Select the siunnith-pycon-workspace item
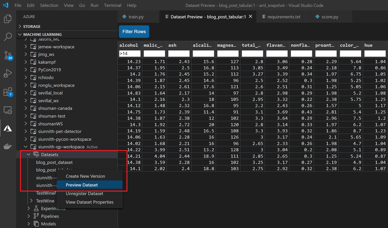The width and height of the screenshot is (388, 228). 64,139
